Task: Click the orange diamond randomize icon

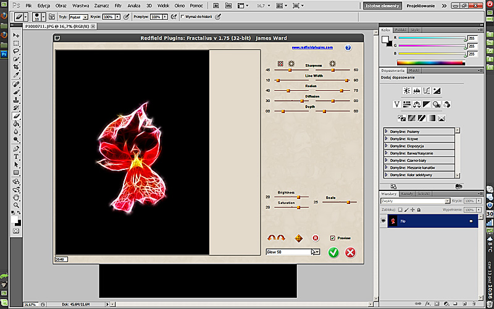Action: click(x=299, y=238)
